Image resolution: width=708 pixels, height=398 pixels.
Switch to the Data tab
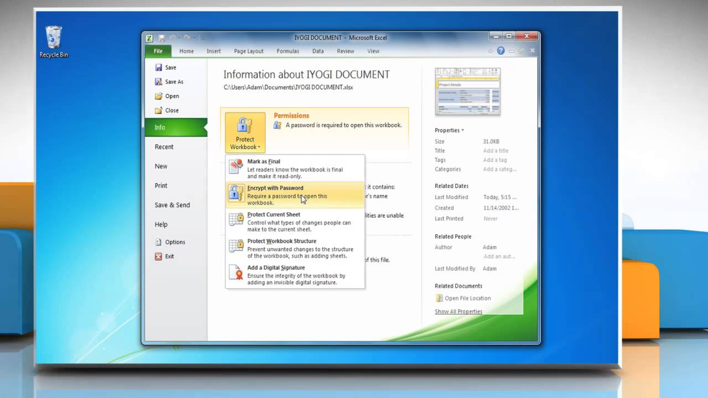pos(318,51)
